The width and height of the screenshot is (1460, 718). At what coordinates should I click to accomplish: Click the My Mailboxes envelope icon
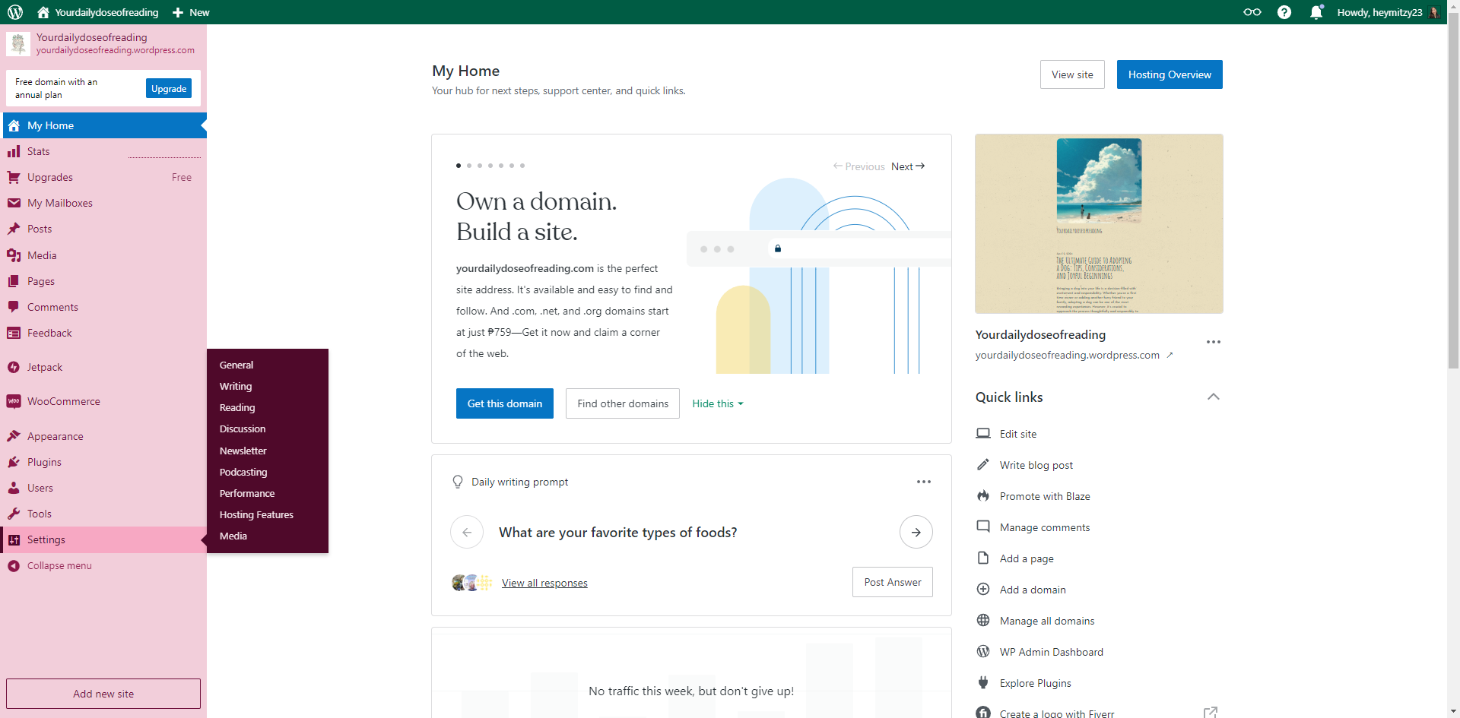tap(14, 203)
